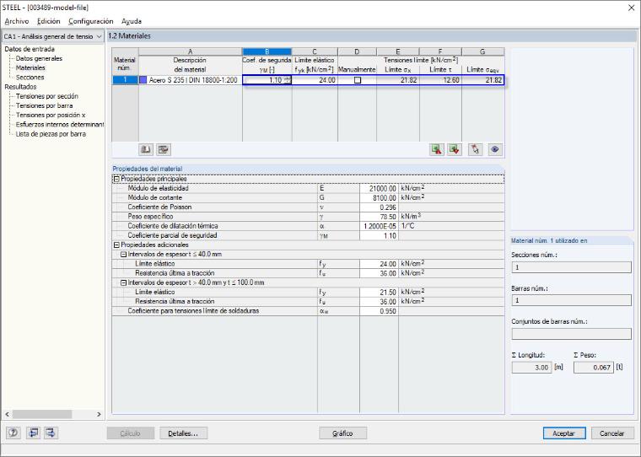Click the Límite elástico 24.00 table cell

click(x=315, y=80)
